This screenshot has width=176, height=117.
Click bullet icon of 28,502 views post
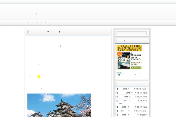tap(117, 101)
